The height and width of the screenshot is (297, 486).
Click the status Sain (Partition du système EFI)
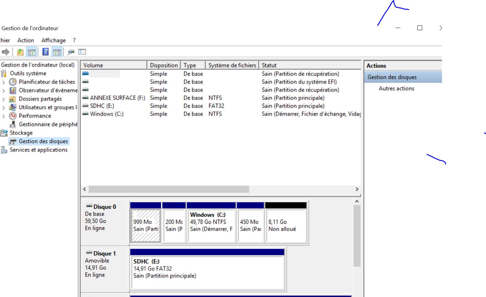click(299, 82)
